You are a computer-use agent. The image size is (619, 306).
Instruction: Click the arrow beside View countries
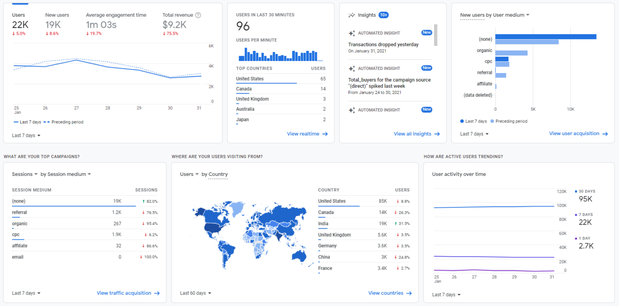click(409, 294)
